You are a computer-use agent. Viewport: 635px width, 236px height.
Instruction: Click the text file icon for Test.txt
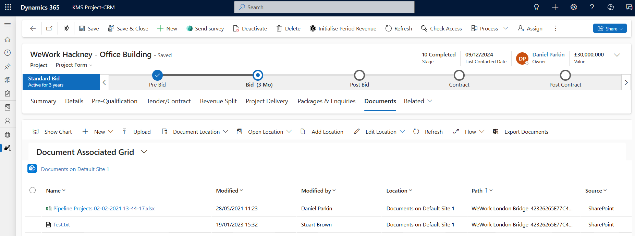pos(49,224)
